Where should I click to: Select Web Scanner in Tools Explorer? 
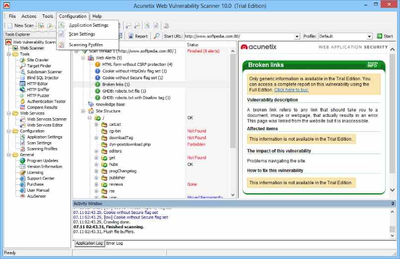click(x=32, y=48)
